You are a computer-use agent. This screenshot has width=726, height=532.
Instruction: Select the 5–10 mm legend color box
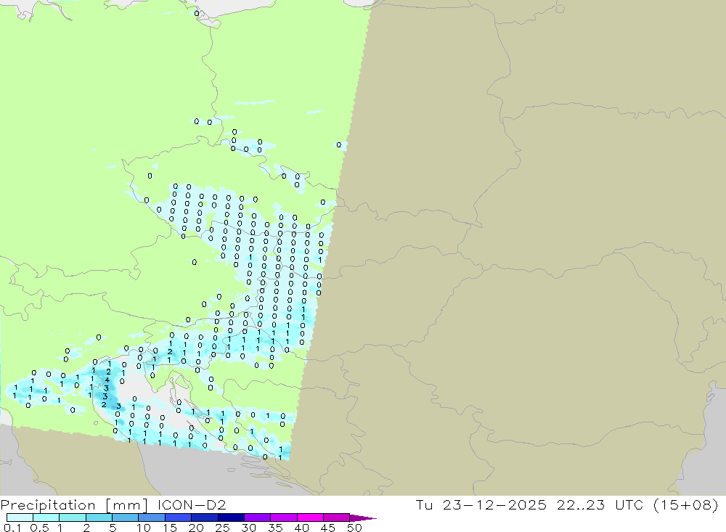(125, 517)
